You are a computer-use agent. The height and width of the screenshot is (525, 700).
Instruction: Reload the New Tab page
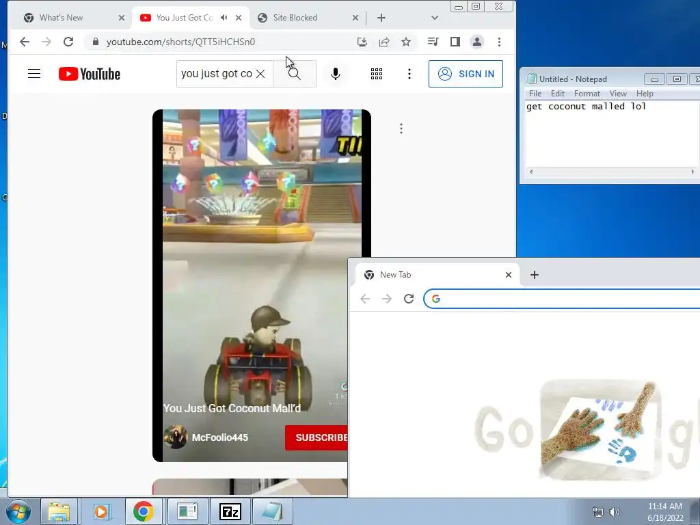[409, 299]
